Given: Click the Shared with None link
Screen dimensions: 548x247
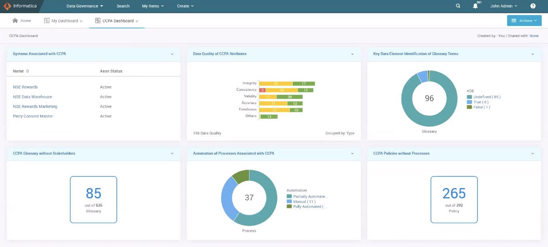Looking at the screenshot, I should pos(534,36).
